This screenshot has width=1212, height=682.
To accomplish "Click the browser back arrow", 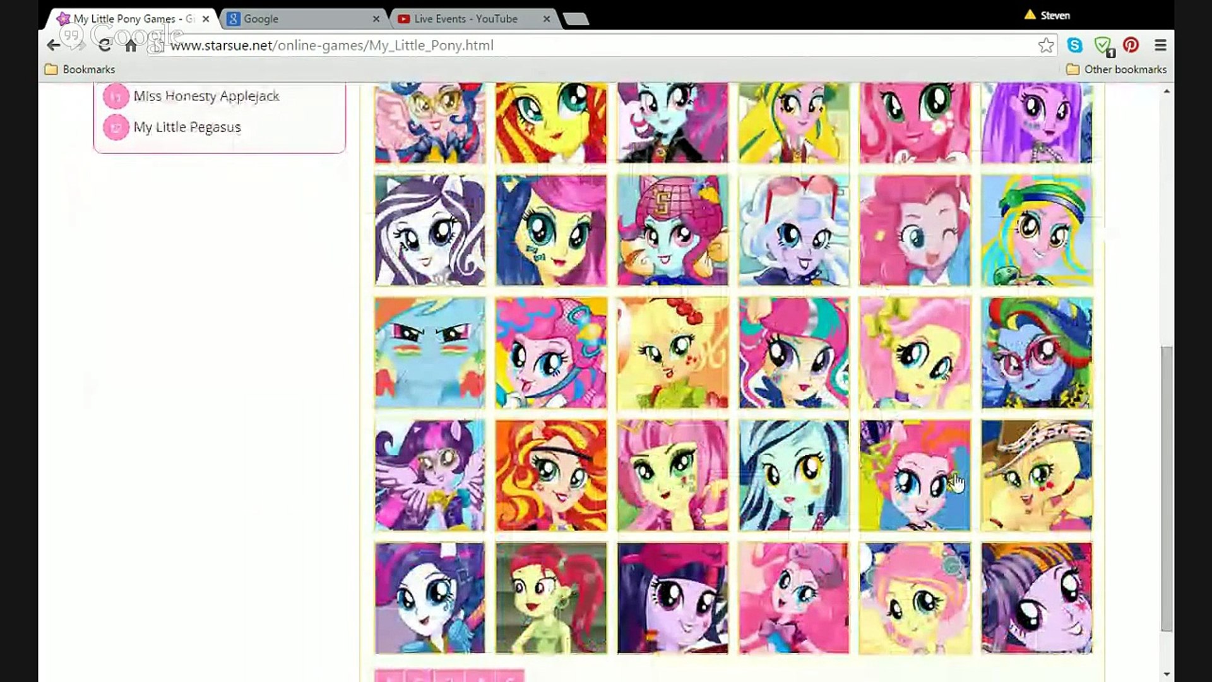I will (x=54, y=45).
